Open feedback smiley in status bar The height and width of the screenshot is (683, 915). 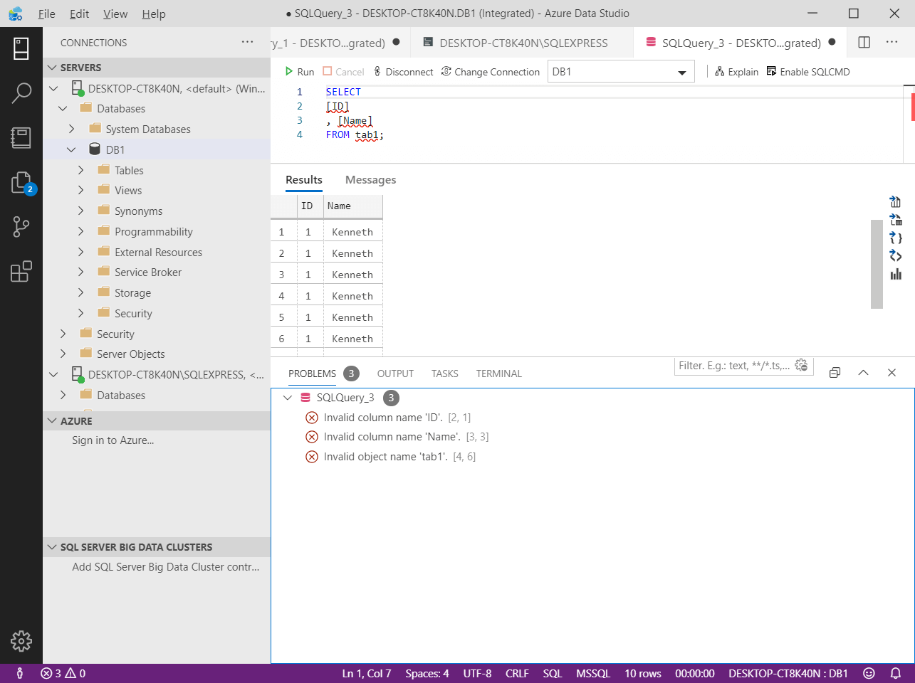pos(869,673)
